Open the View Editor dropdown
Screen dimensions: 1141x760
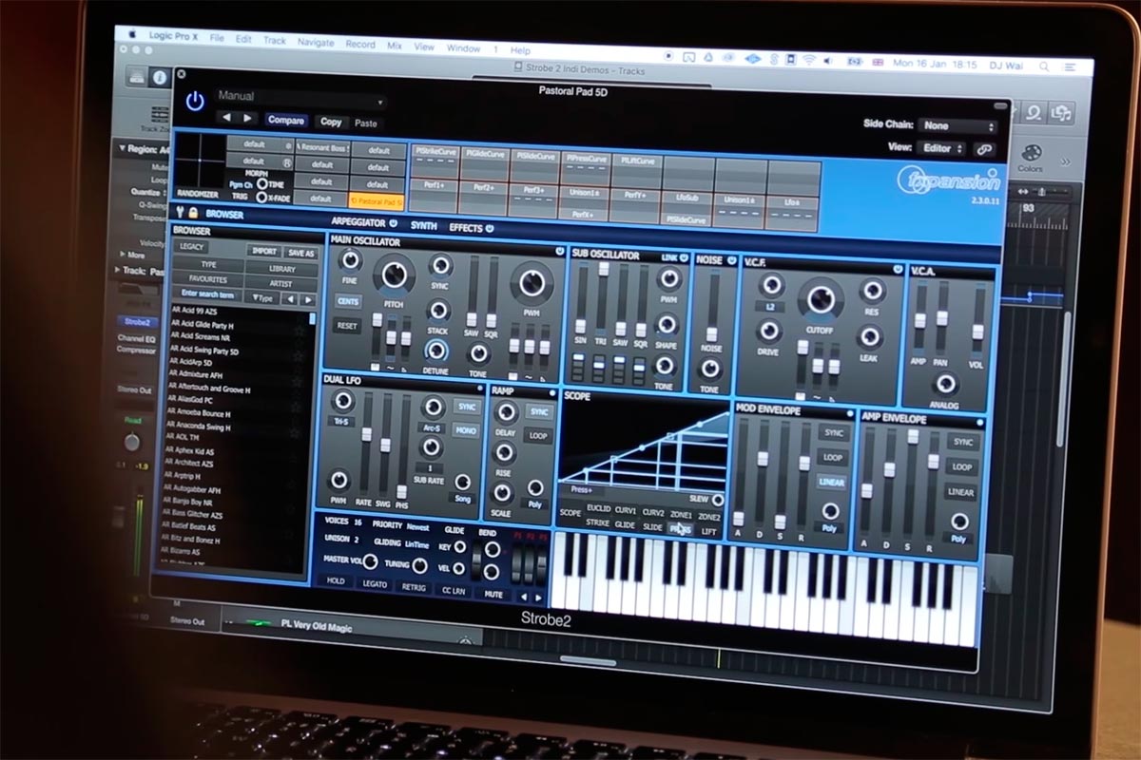942,149
